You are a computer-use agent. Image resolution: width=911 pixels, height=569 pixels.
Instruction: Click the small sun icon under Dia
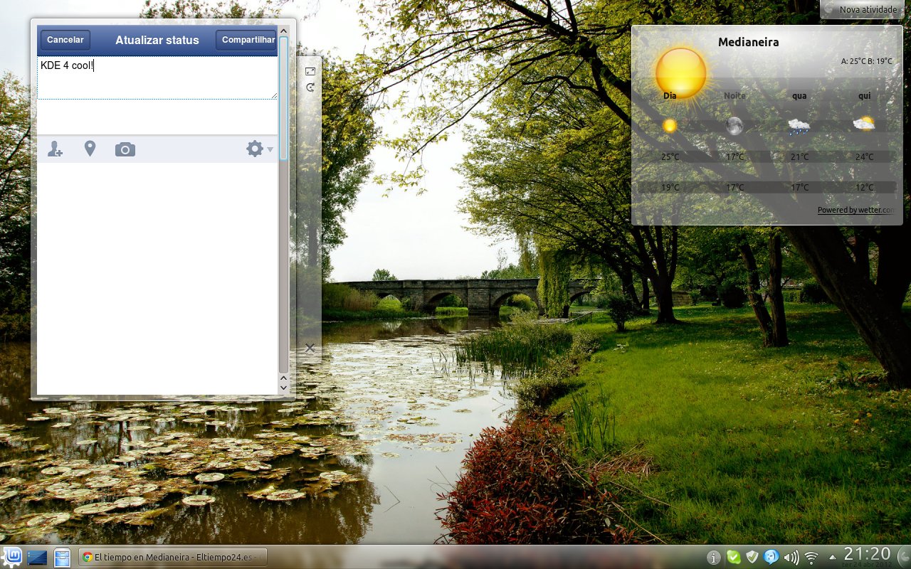coord(670,126)
